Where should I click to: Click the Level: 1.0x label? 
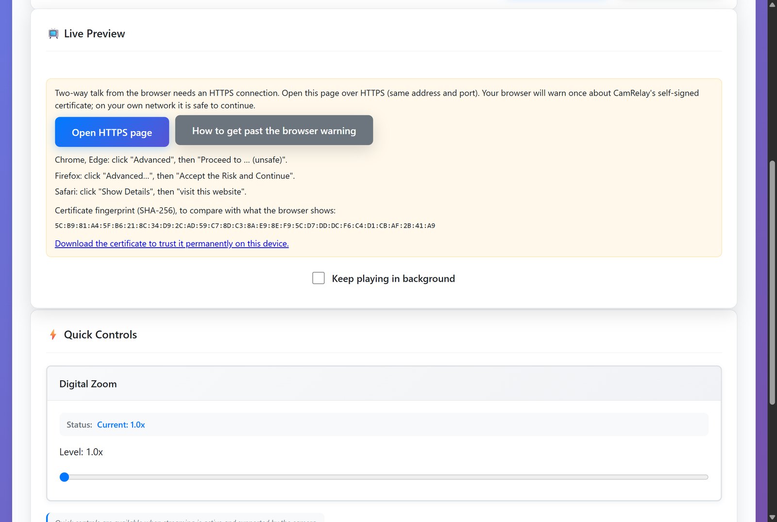[x=81, y=452]
